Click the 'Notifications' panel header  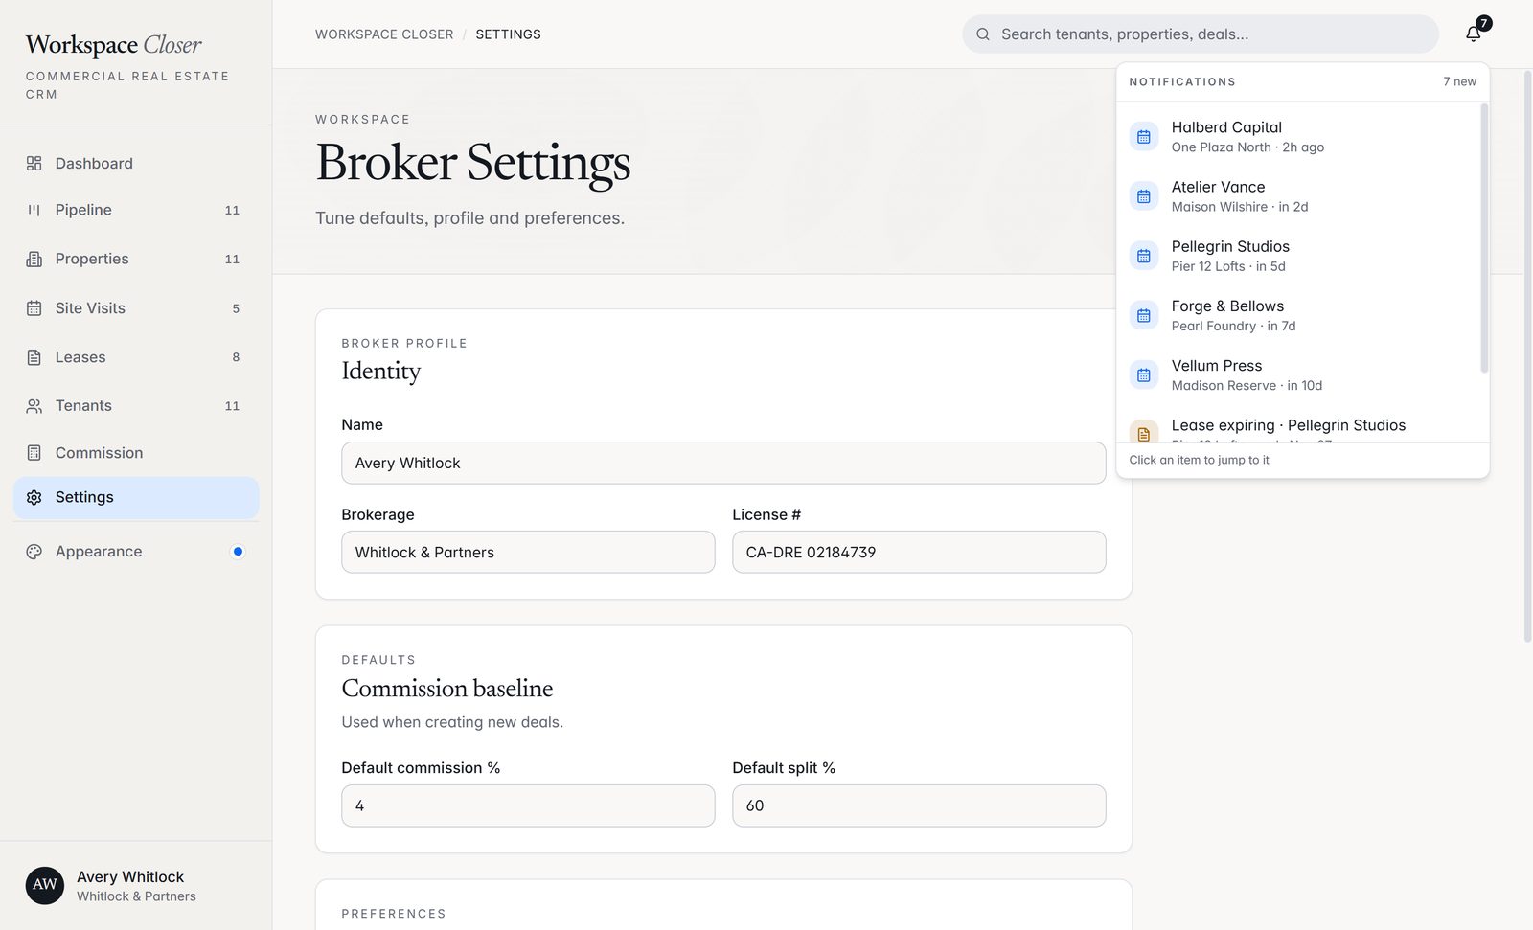coord(1182,82)
